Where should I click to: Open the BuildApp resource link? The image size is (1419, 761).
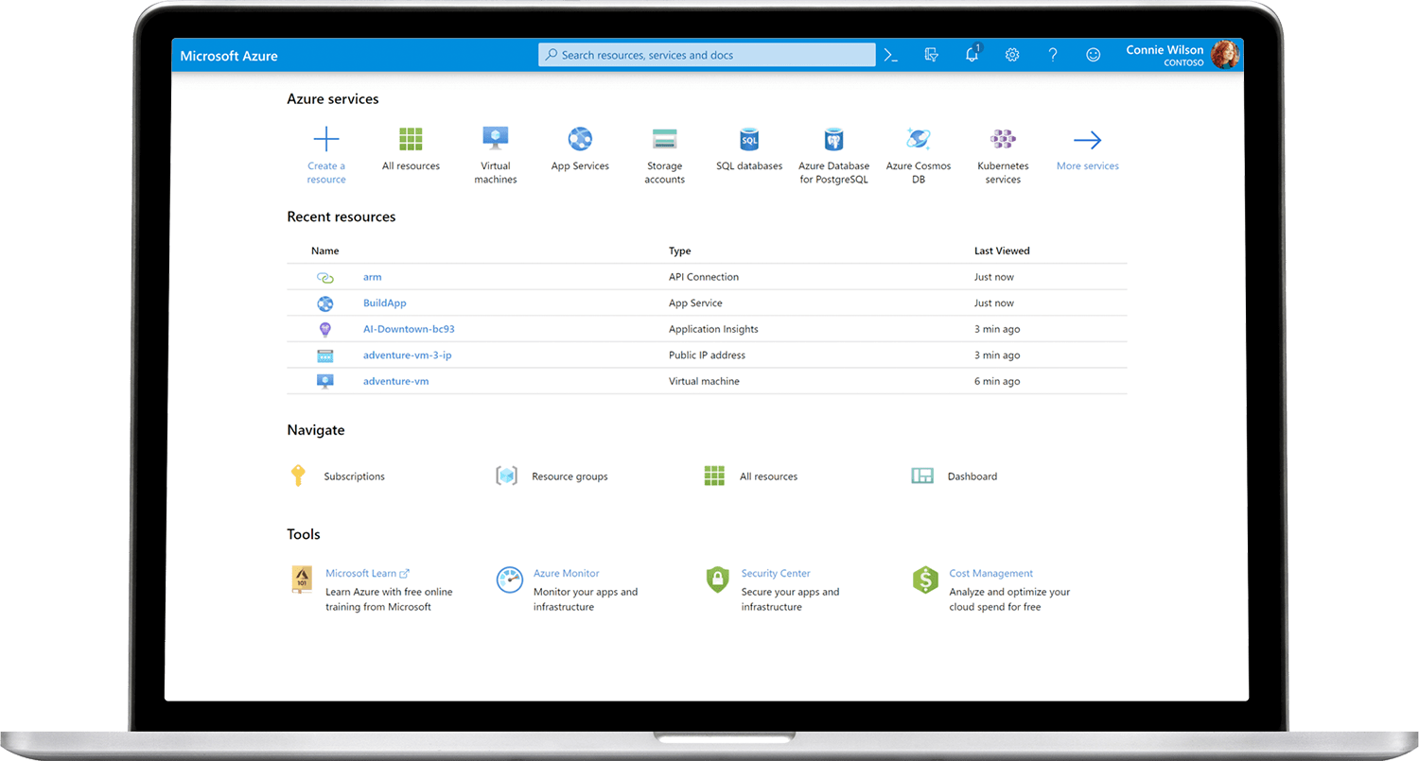point(385,303)
